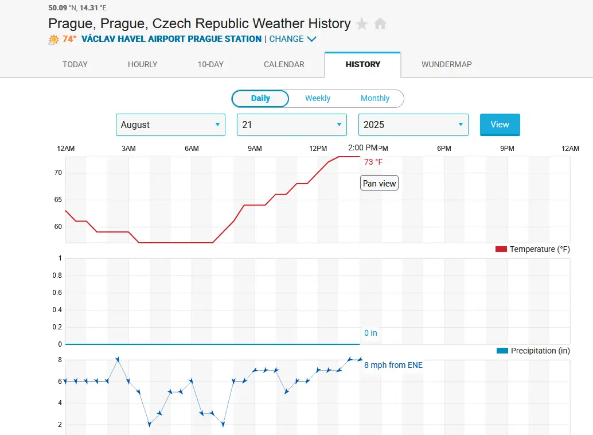
Task: Open the HOURLY tab
Action: (142, 64)
